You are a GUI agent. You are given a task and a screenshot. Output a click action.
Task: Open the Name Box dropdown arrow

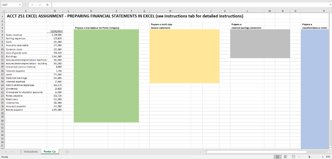[x=20, y=5]
